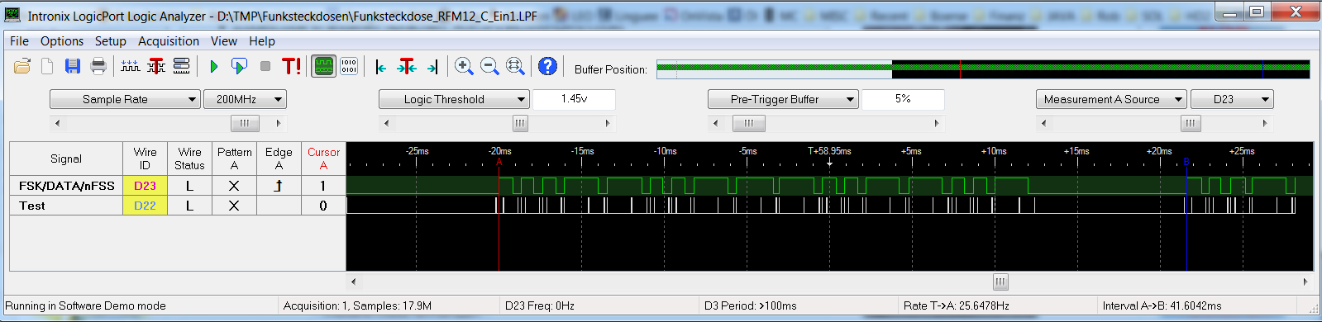The height and width of the screenshot is (322, 1322).
Task: Start a repeating acquisition with the looped play icon
Action: click(x=240, y=66)
